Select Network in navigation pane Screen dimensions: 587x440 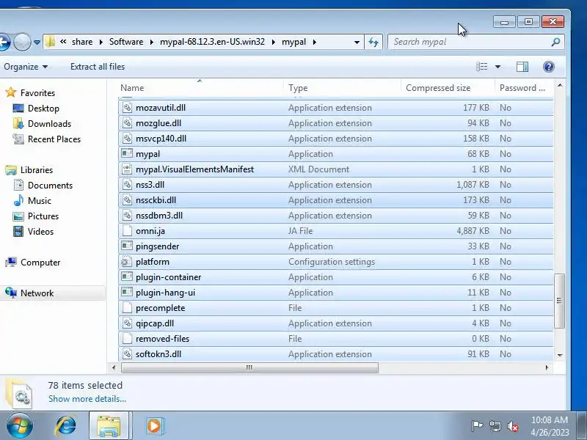(37, 293)
